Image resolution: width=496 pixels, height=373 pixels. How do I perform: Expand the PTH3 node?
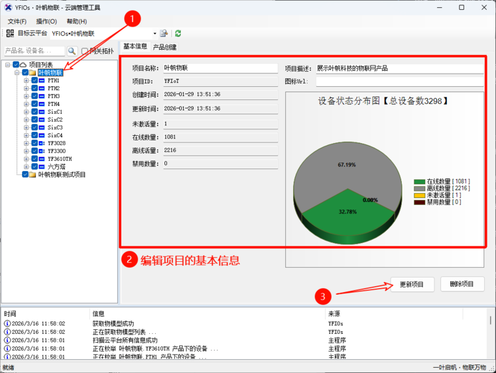point(27,96)
